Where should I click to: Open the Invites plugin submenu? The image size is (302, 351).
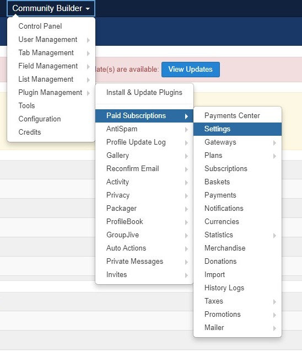click(x=144, y=274)
